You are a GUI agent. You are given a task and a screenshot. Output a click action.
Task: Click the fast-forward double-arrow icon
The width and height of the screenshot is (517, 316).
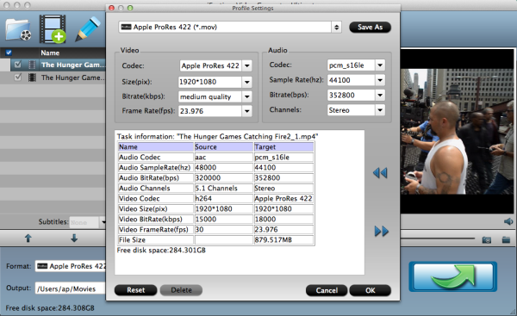click(x=382, y=231)
